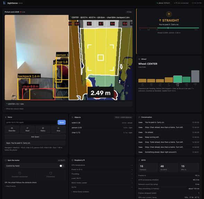
Task: Click the Frames dropped (stale) row
Action: point(169,193)
